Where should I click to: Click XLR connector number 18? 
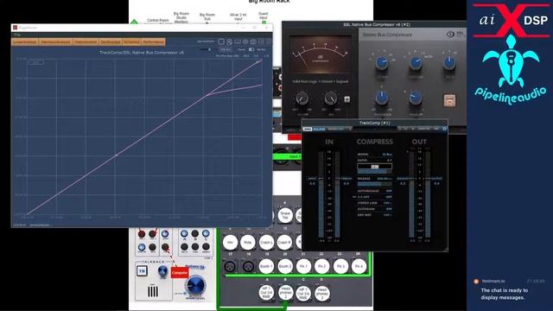pyautogui.click(x=248, y=266)
